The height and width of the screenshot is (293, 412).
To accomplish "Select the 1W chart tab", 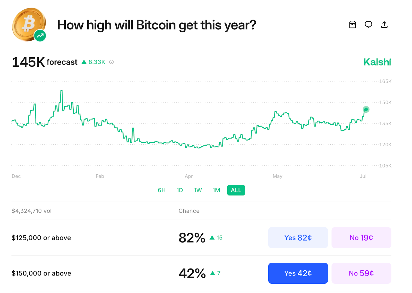I will coord(198,190).
